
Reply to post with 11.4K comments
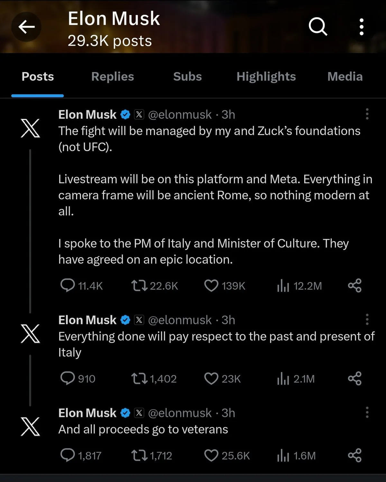click(68, 286)
